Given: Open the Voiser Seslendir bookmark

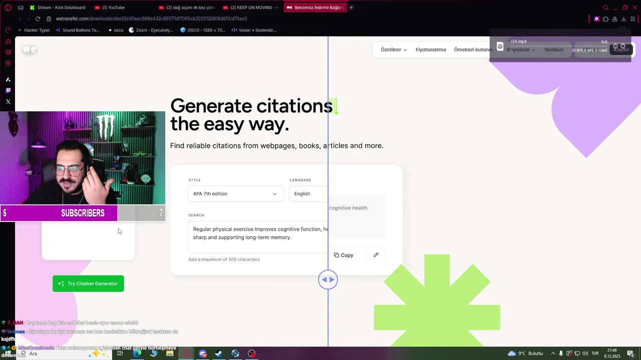Looking at the screenshot, I should pyautogui.click(x=254, y=30).
